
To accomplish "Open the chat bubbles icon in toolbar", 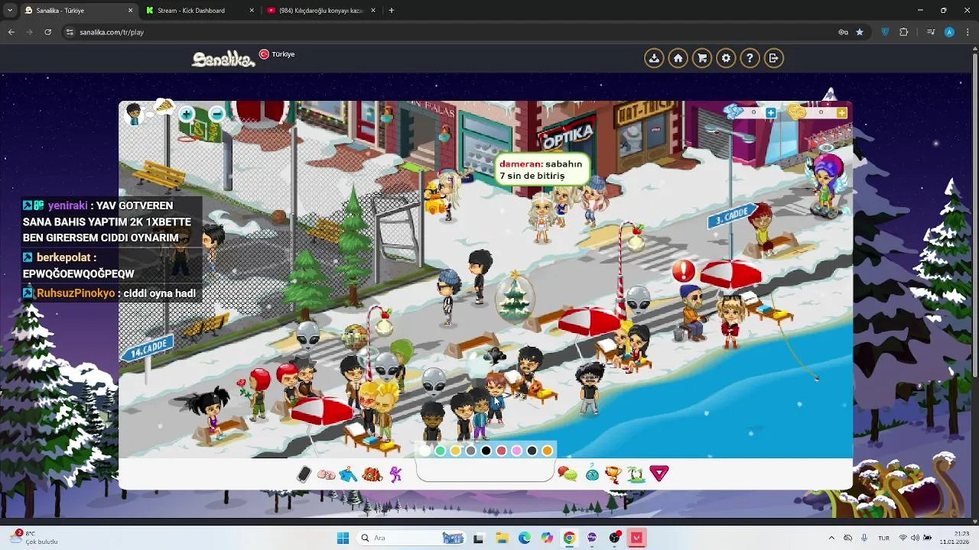I will pos(568,474).
